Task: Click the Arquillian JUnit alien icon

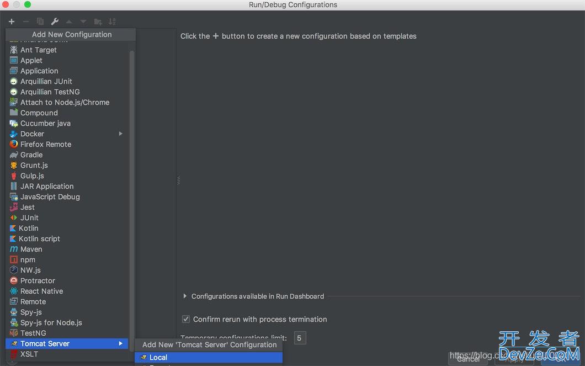Action: 14,81
